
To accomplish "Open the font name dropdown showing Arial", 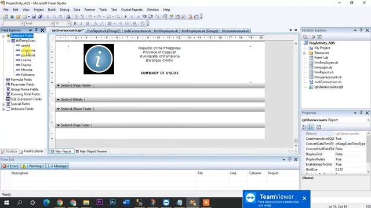I will (x=52, y=23).
